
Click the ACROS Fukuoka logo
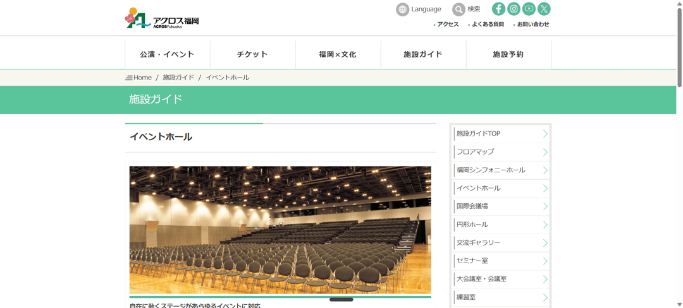pyautogui.click(x=162, y=18)
